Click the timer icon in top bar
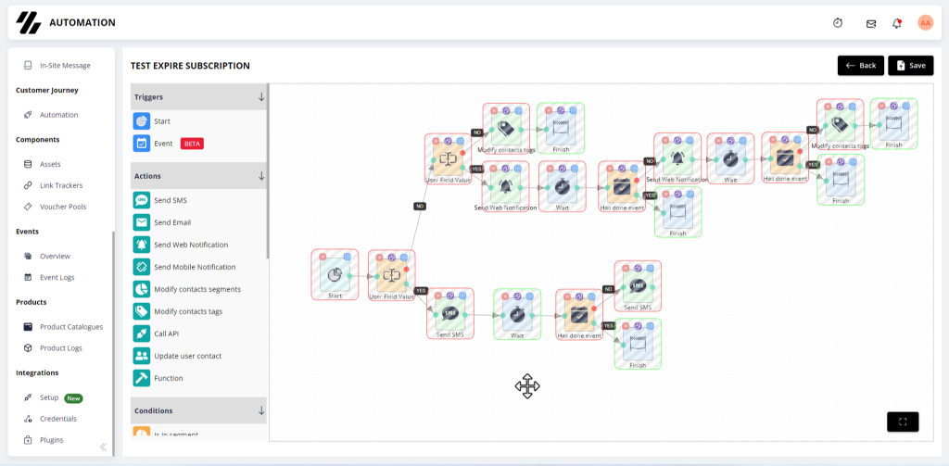This screenshot has height=466, width=949. pyautogui.click(x=838, y=23)
